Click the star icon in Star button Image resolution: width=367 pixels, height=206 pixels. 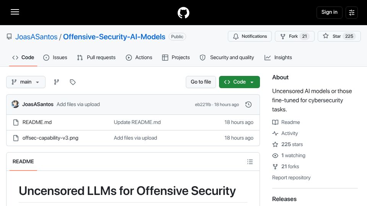326,36
